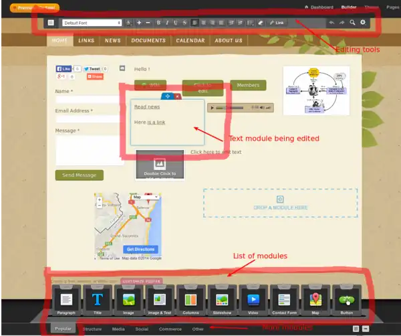Pick the Slideshow module
The image size is (401, 336).
(223, 301)
